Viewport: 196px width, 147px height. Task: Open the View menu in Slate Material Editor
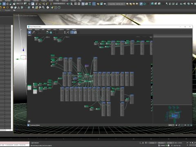tap(55, 29)
